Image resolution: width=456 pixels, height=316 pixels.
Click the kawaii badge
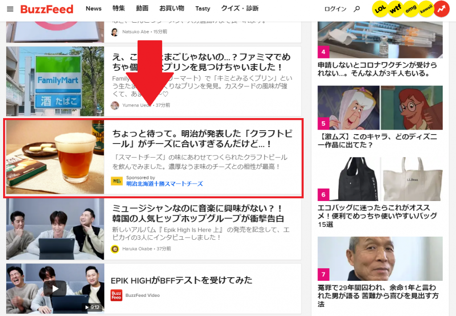(426, 9)
